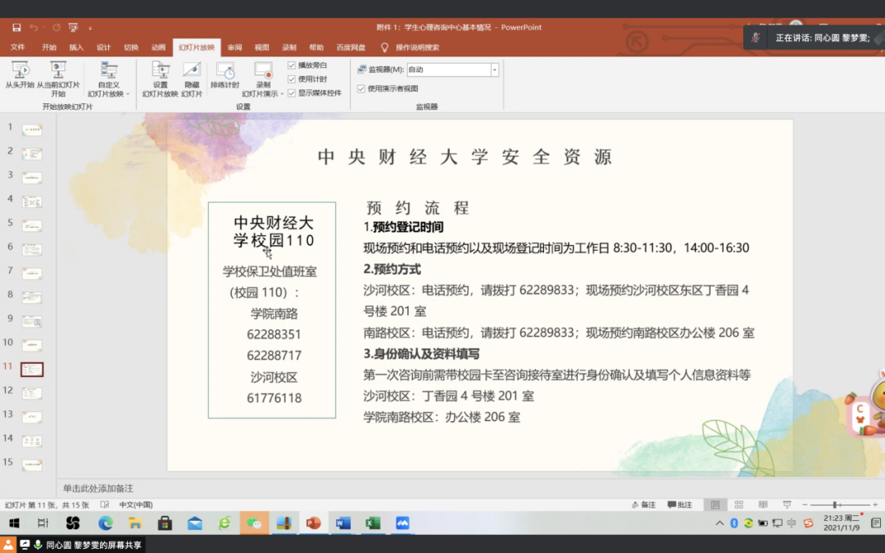Open the Baidu Netdisk (百度网盘) tab
The width and height of the screenshot is (885, 553).
coord(351,48)
